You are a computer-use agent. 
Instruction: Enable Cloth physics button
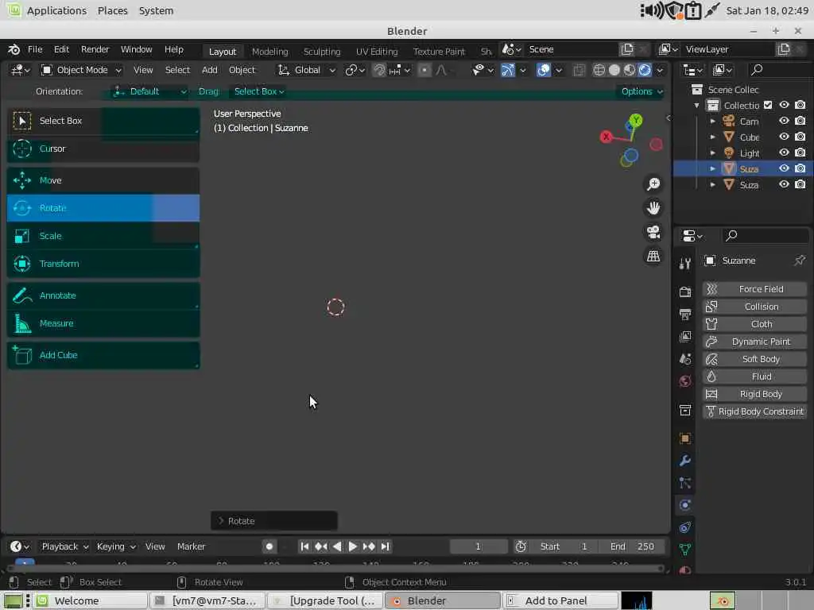[754, 324]
